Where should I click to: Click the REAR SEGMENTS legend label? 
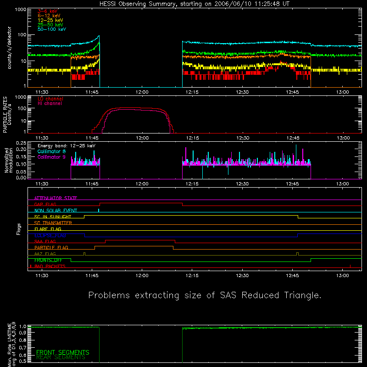[61, 357]
